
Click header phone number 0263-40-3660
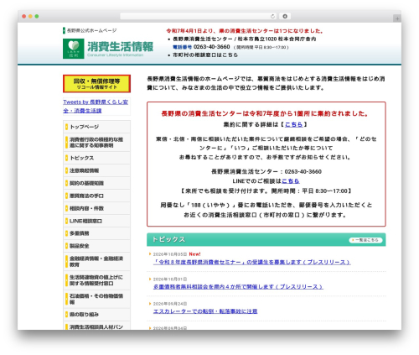point(211,47)
